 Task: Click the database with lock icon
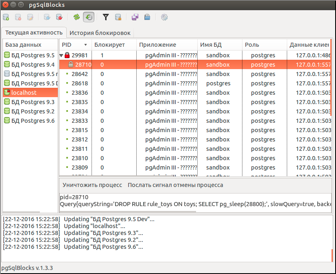(x=118, y=17)
